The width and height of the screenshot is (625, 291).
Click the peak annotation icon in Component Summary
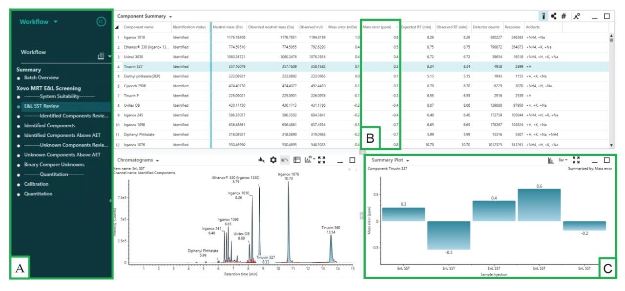point(577,16)
